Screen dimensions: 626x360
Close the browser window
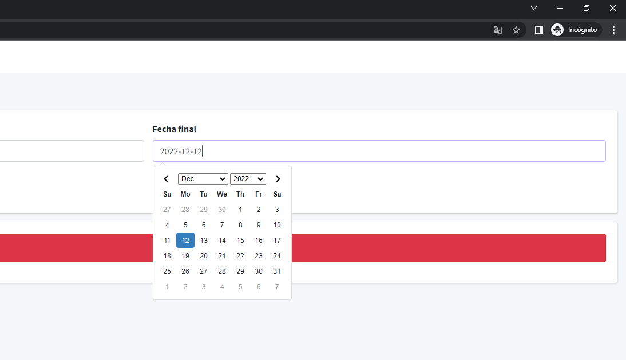(x=613, y=8)
